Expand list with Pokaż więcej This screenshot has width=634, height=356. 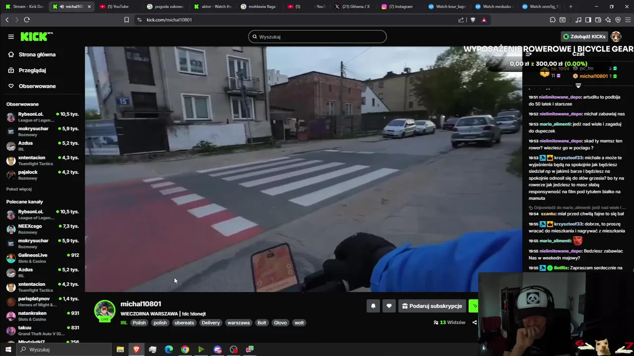coord(19,189)
